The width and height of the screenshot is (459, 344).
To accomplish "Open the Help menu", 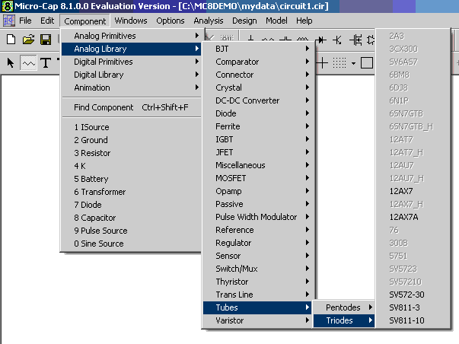I will 304,21.
